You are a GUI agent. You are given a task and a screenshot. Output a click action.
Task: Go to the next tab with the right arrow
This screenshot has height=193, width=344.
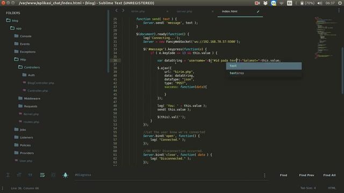click(123, 11)
